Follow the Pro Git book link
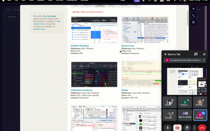Image resolution: width=210 pixels, height=131 pixels. click(x=49, y=16)
